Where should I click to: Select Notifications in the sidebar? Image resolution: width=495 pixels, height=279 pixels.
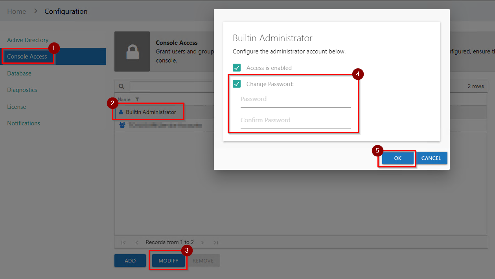[24, 123]
